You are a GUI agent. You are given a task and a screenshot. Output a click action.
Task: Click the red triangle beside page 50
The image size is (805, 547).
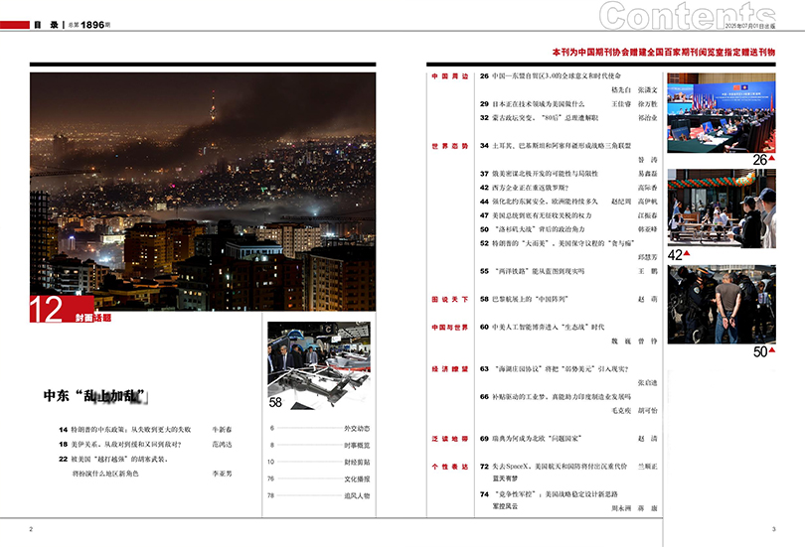pos(772,351)
